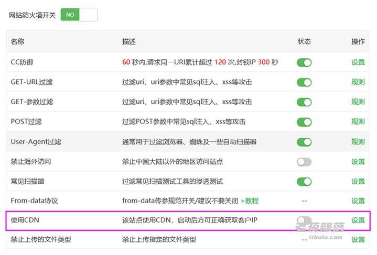Turn off the 常见扫描器 switch

[304, 182]
